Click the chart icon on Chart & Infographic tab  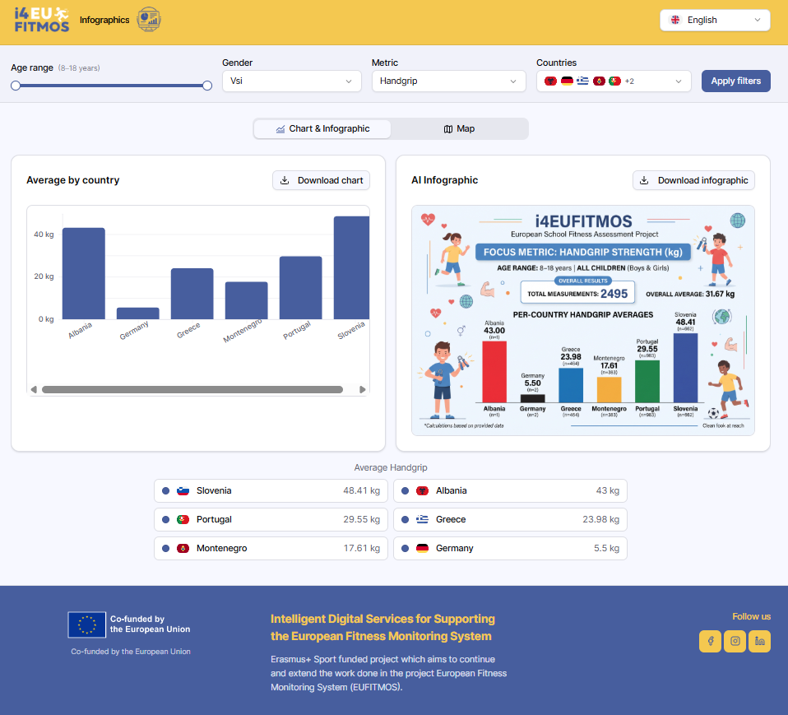coord(280,129)
